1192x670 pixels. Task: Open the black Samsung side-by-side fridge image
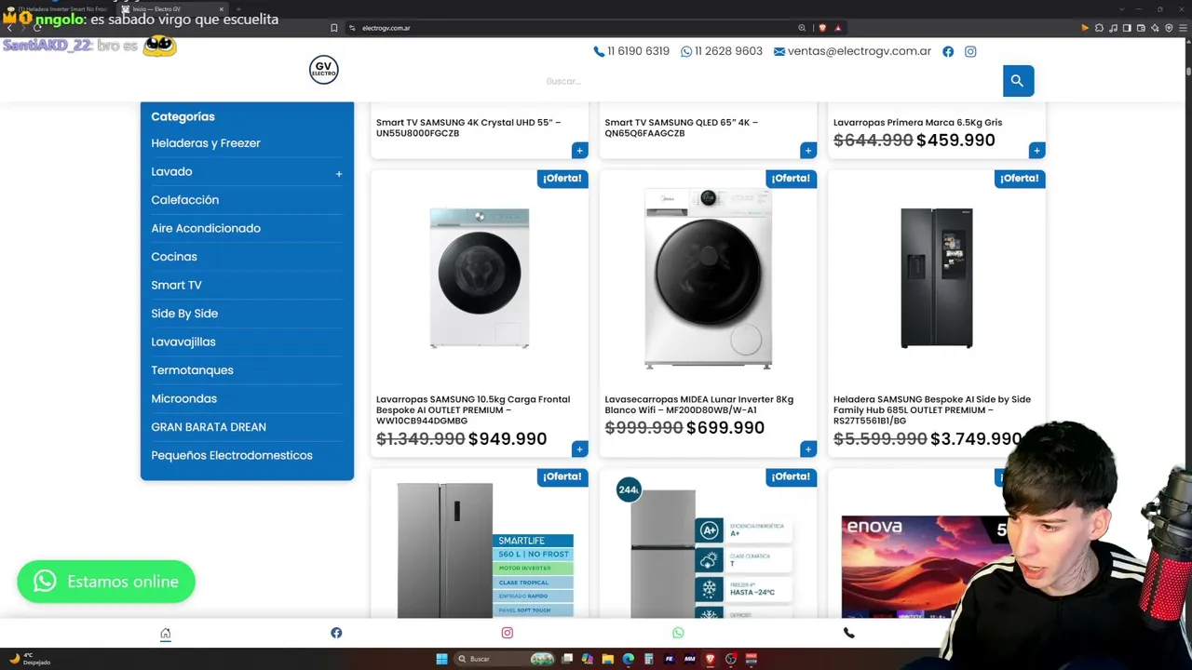pyautogui.click(x=937, y=278)
